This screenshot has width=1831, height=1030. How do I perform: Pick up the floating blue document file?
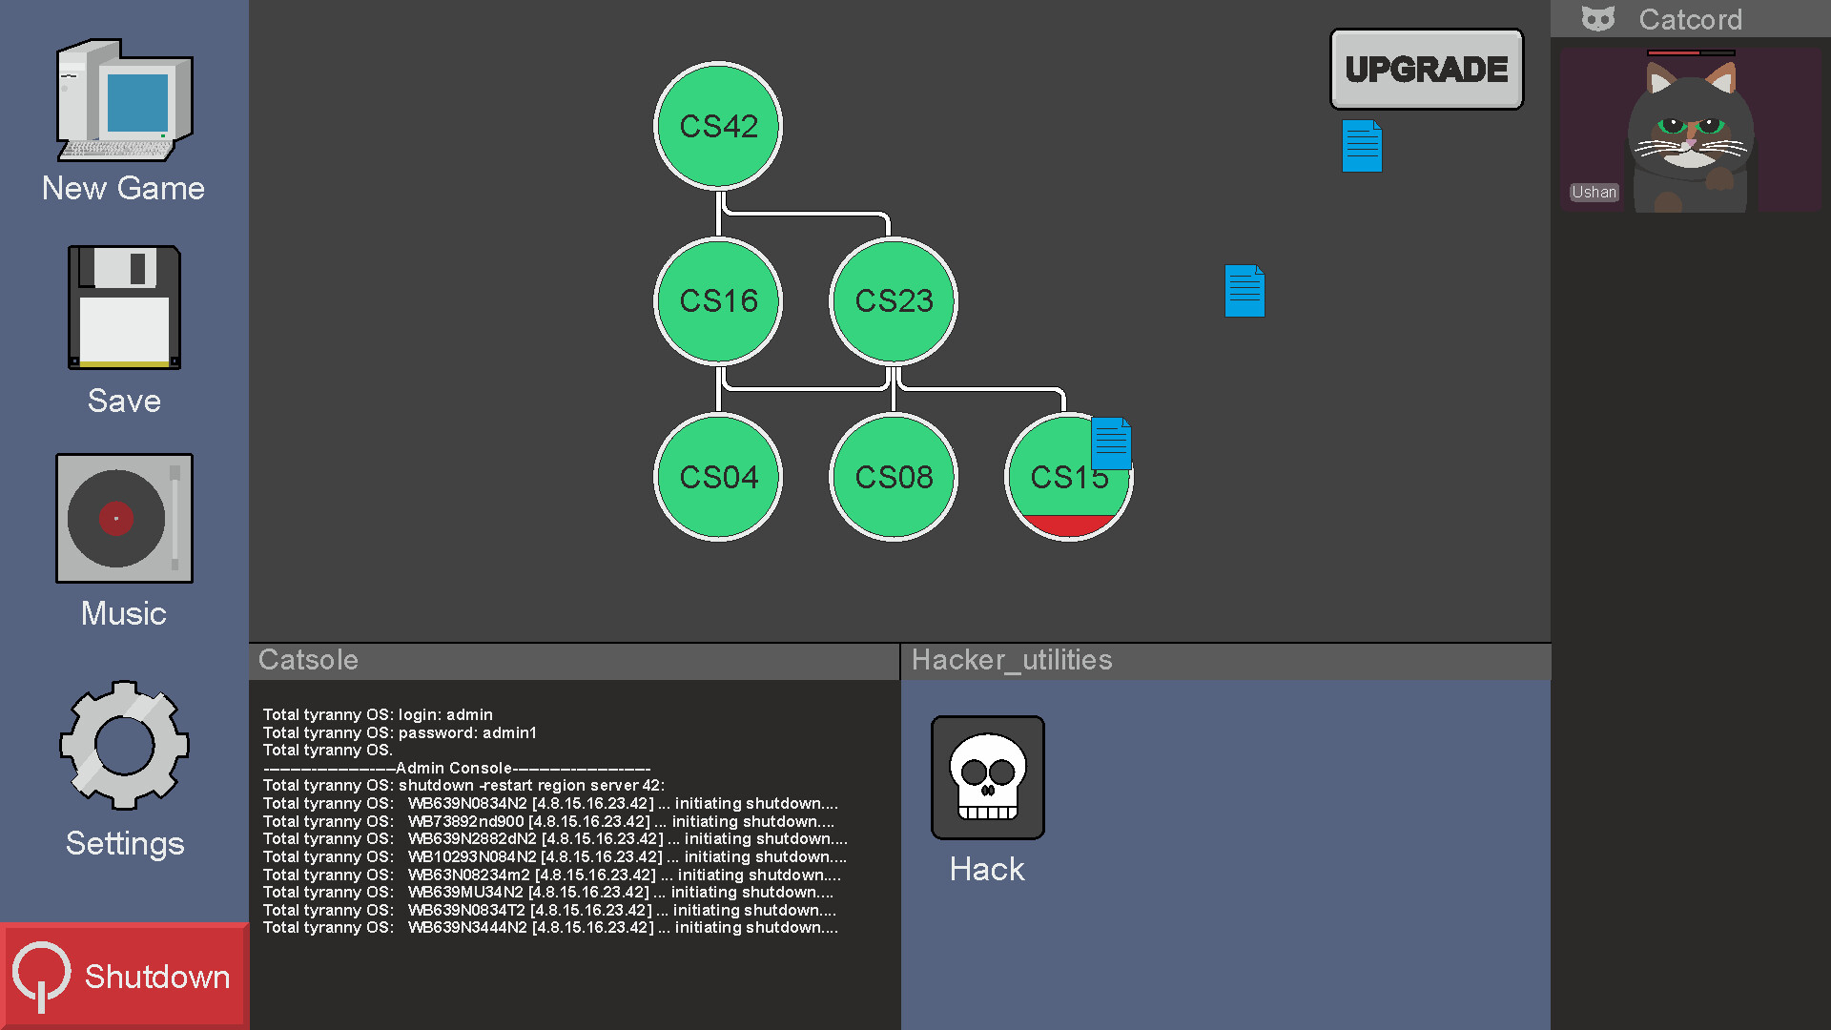[1244, 291]
